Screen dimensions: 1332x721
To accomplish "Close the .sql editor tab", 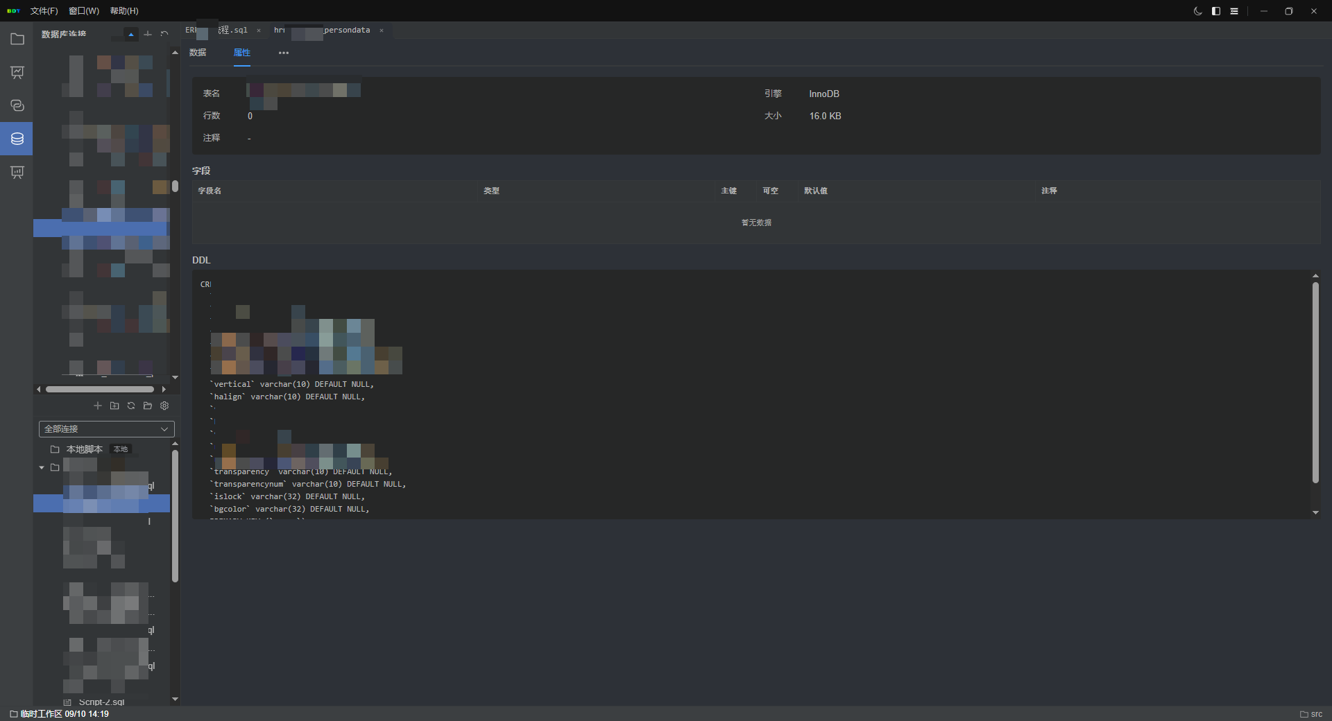I will (x=259, y=31).
